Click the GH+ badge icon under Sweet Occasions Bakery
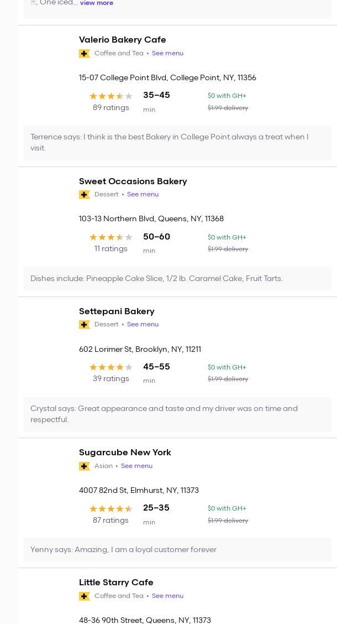 click(85, 195)
